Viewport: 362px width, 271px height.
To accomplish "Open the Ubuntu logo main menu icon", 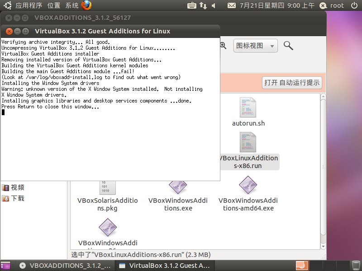I will click(x=7, y=5).
